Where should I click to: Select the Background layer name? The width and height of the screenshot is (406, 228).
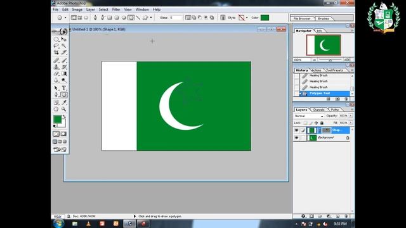pyautogui.click(x=325, y=138)
